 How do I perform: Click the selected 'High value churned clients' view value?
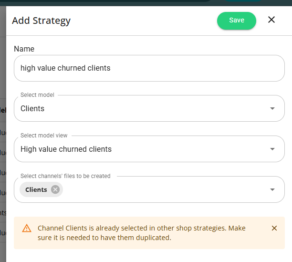[x=66, y=149]
